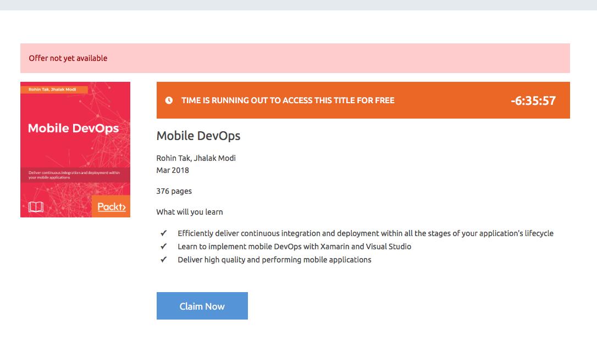597x347 pixels.
Task: Click the publication date 'Mar 2018'
Action: pos(173,170)
